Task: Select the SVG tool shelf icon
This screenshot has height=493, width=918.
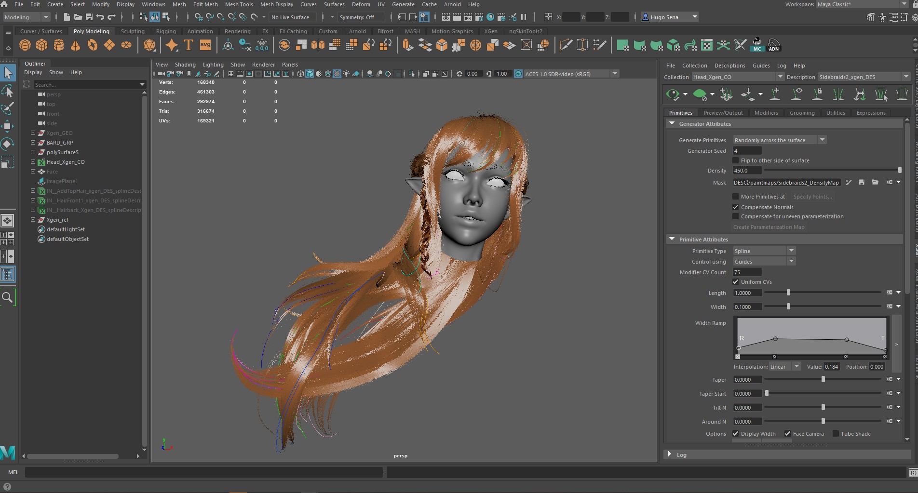Action: pos(205,45)
